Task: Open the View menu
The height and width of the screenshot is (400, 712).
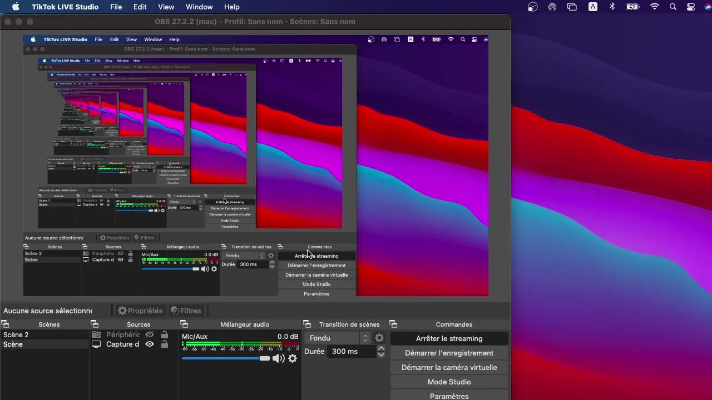Action: tap(166, 7)
